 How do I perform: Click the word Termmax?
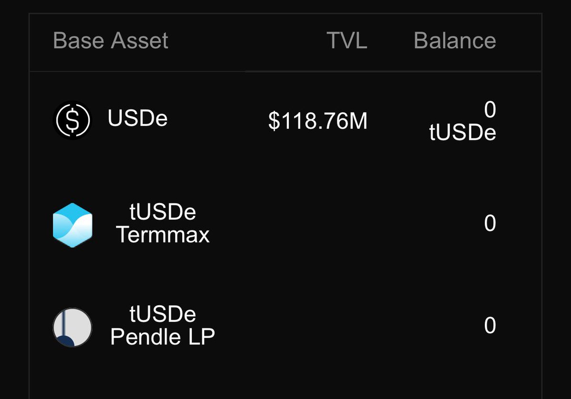[x=163, y=234]
